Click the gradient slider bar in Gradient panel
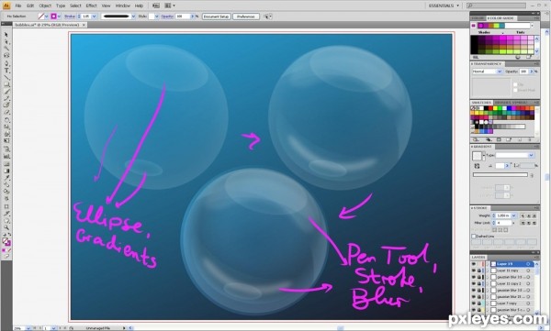 (500, 174)
